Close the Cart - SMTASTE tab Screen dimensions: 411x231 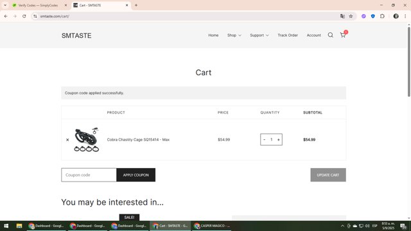(x=127, y=5)
